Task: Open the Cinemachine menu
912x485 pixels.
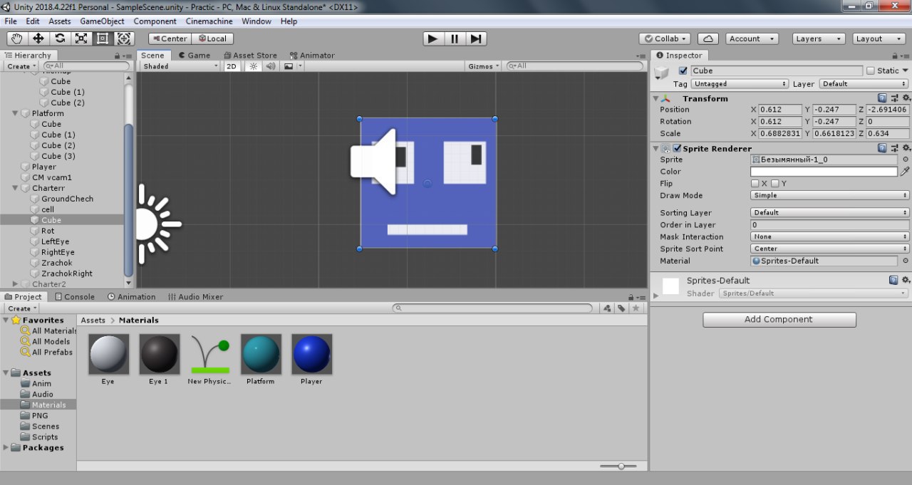Action: tap(209, 21)
